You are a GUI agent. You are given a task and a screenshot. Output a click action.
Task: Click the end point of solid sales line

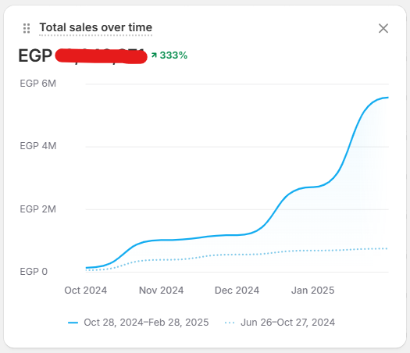387,98
